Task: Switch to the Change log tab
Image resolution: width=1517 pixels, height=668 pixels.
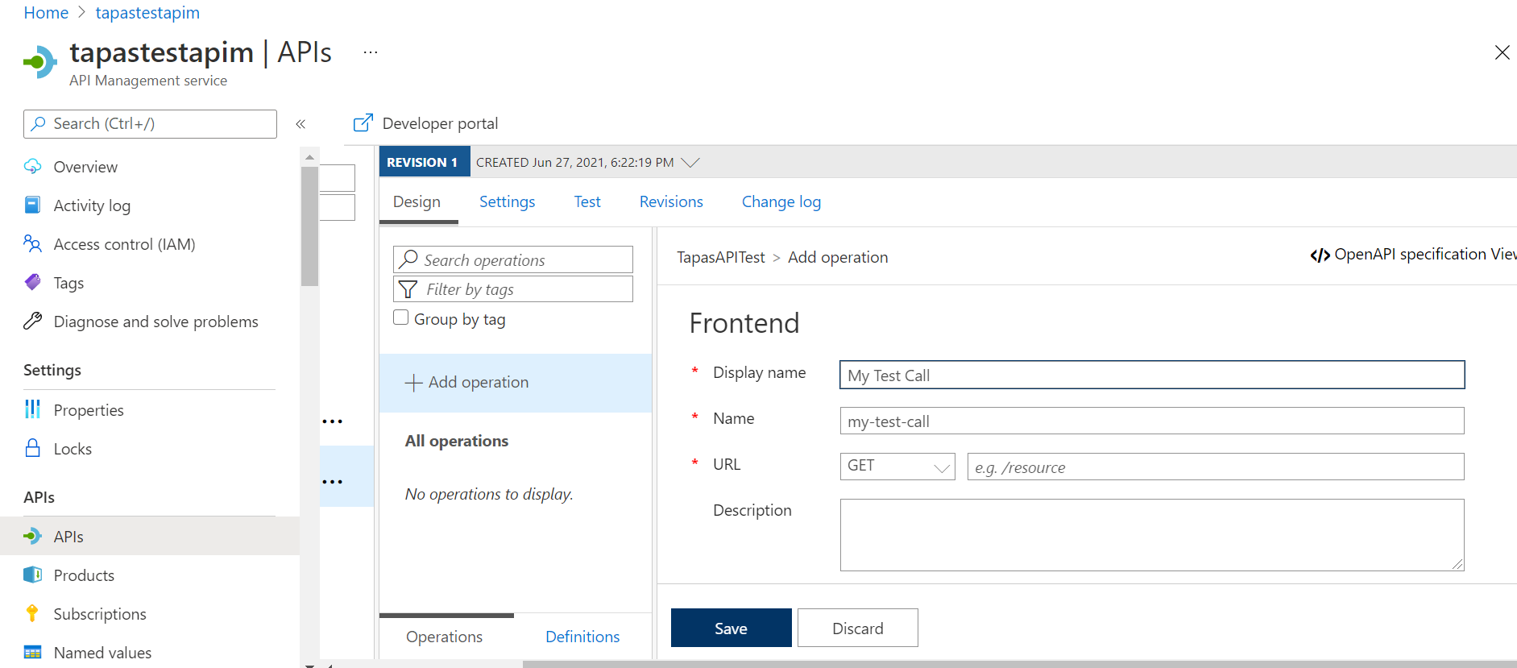Action: tap(781, 201)
